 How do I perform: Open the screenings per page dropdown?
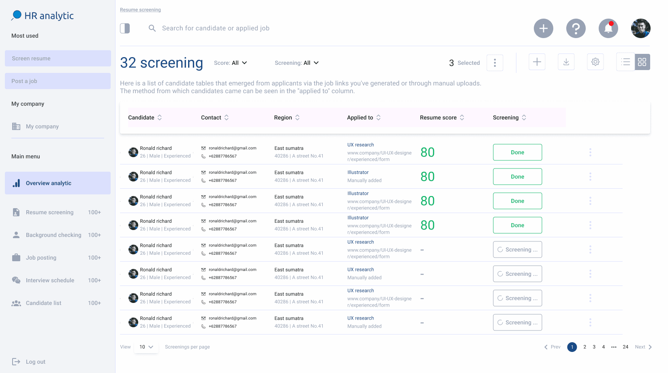[x=146, y=347]
